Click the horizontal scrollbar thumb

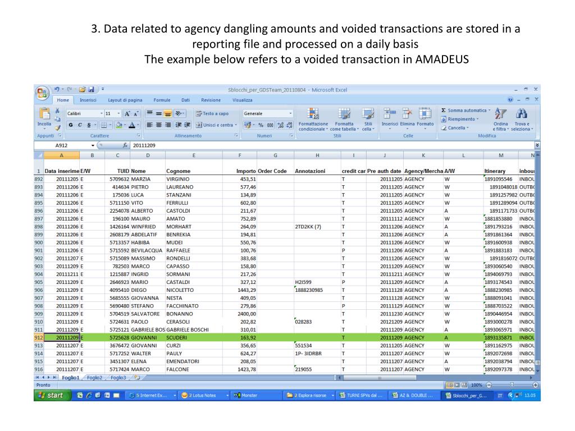click(x=380, y=378)
